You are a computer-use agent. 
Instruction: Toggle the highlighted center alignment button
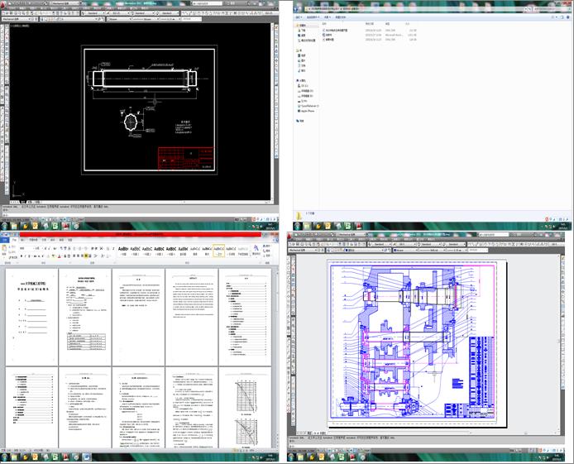tap(86, 256)
